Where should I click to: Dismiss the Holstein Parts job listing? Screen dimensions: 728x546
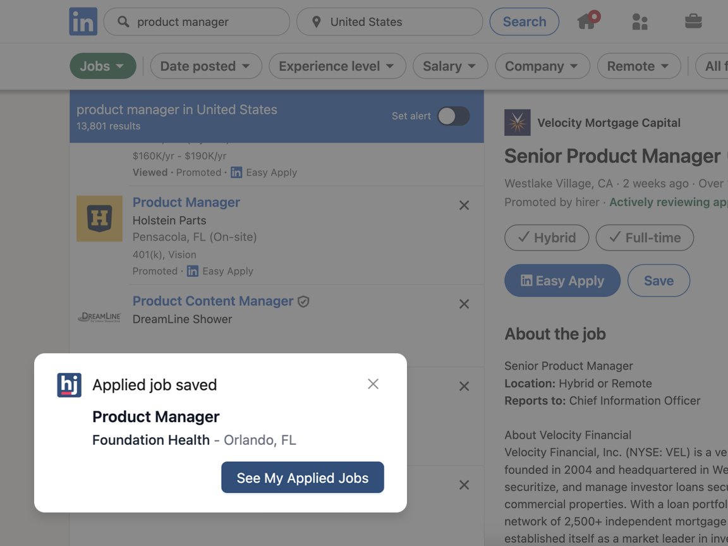pos(464,205)
